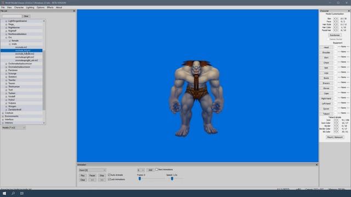The image size is (351, 197).
Task: Select orcmaleupright.m2 in the file tree
Action: tap(25, 57)
